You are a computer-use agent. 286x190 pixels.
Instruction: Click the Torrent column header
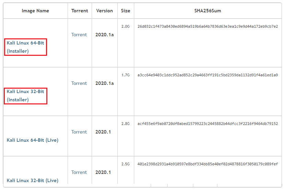[80, 11]
